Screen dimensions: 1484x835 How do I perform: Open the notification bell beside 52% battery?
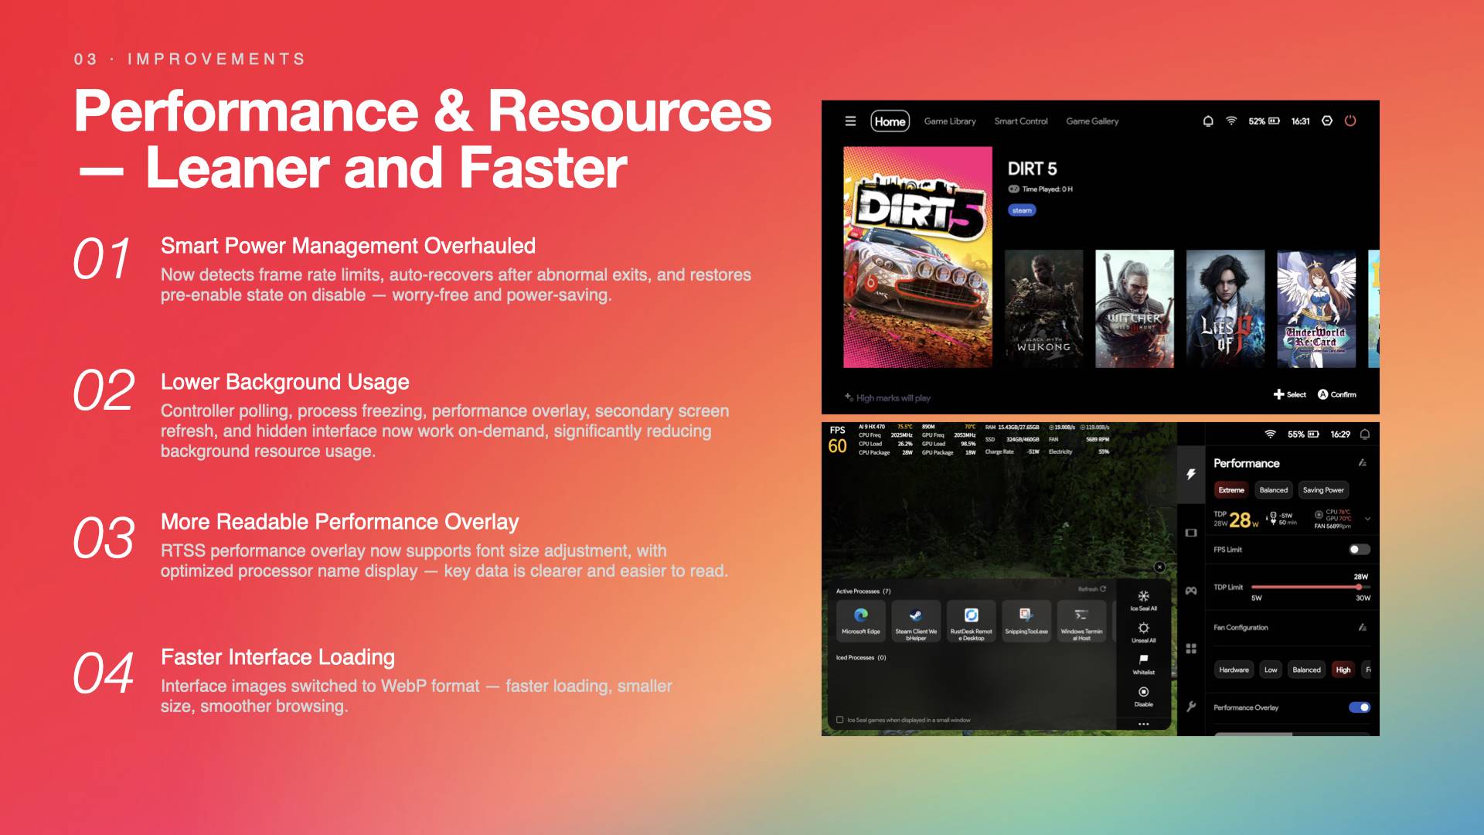[1208, 121]
